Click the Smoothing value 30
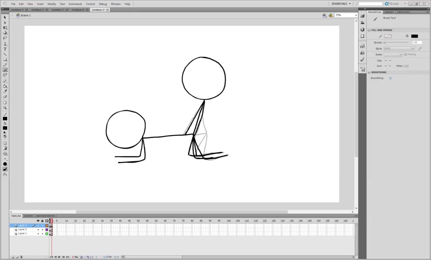Screen dimensions: 431x260 (x=390, y=78)
